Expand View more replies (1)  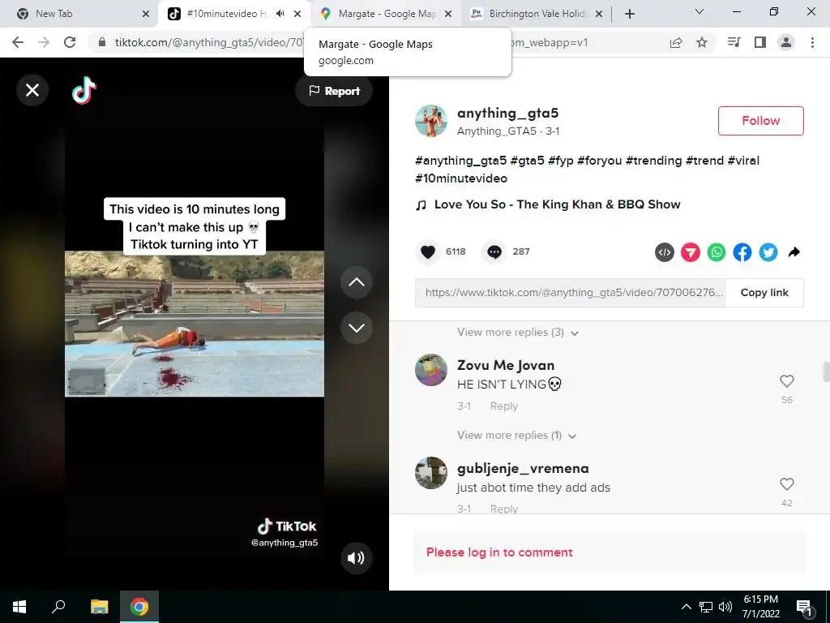[x=516, y=436]
